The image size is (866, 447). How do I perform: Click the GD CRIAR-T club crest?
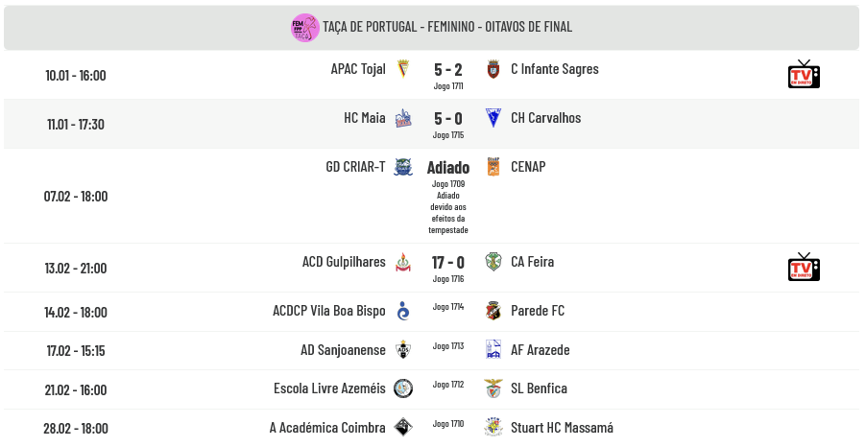[403, 167]
